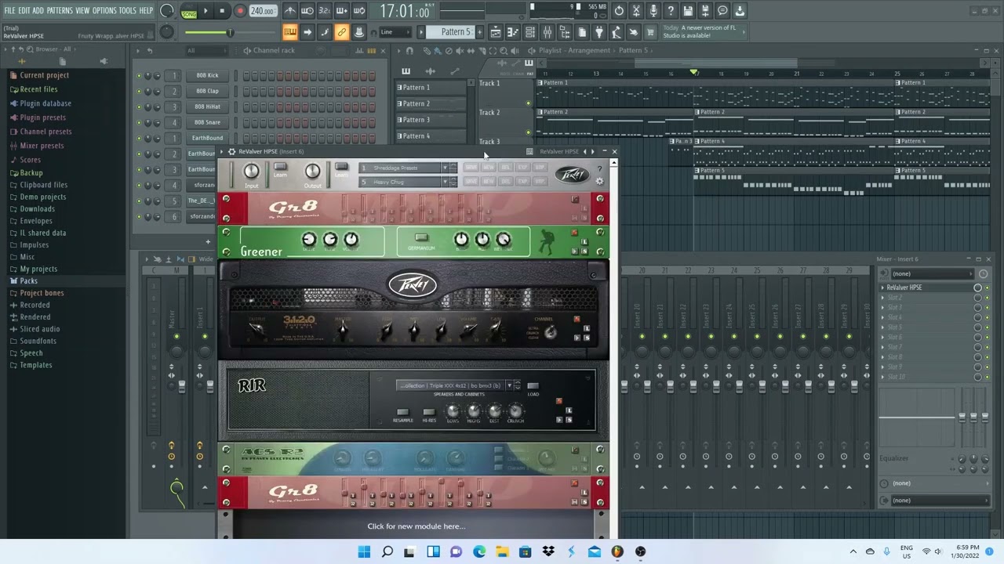The image size is (1004, 564).
Task: Click the help question mark icon
Action: point(671,11)
